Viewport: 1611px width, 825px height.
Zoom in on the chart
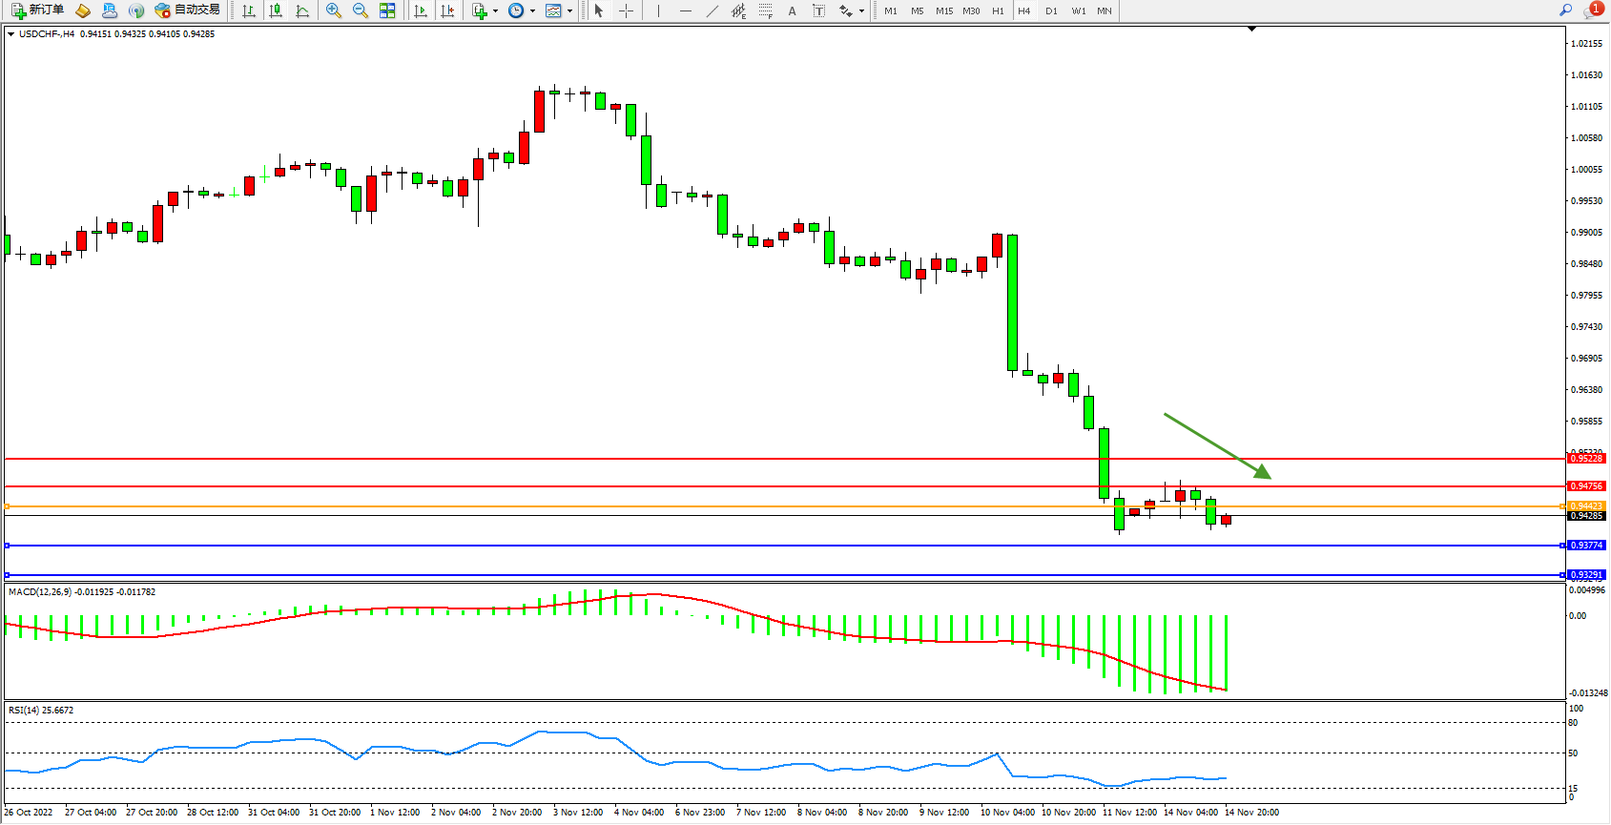334,10
